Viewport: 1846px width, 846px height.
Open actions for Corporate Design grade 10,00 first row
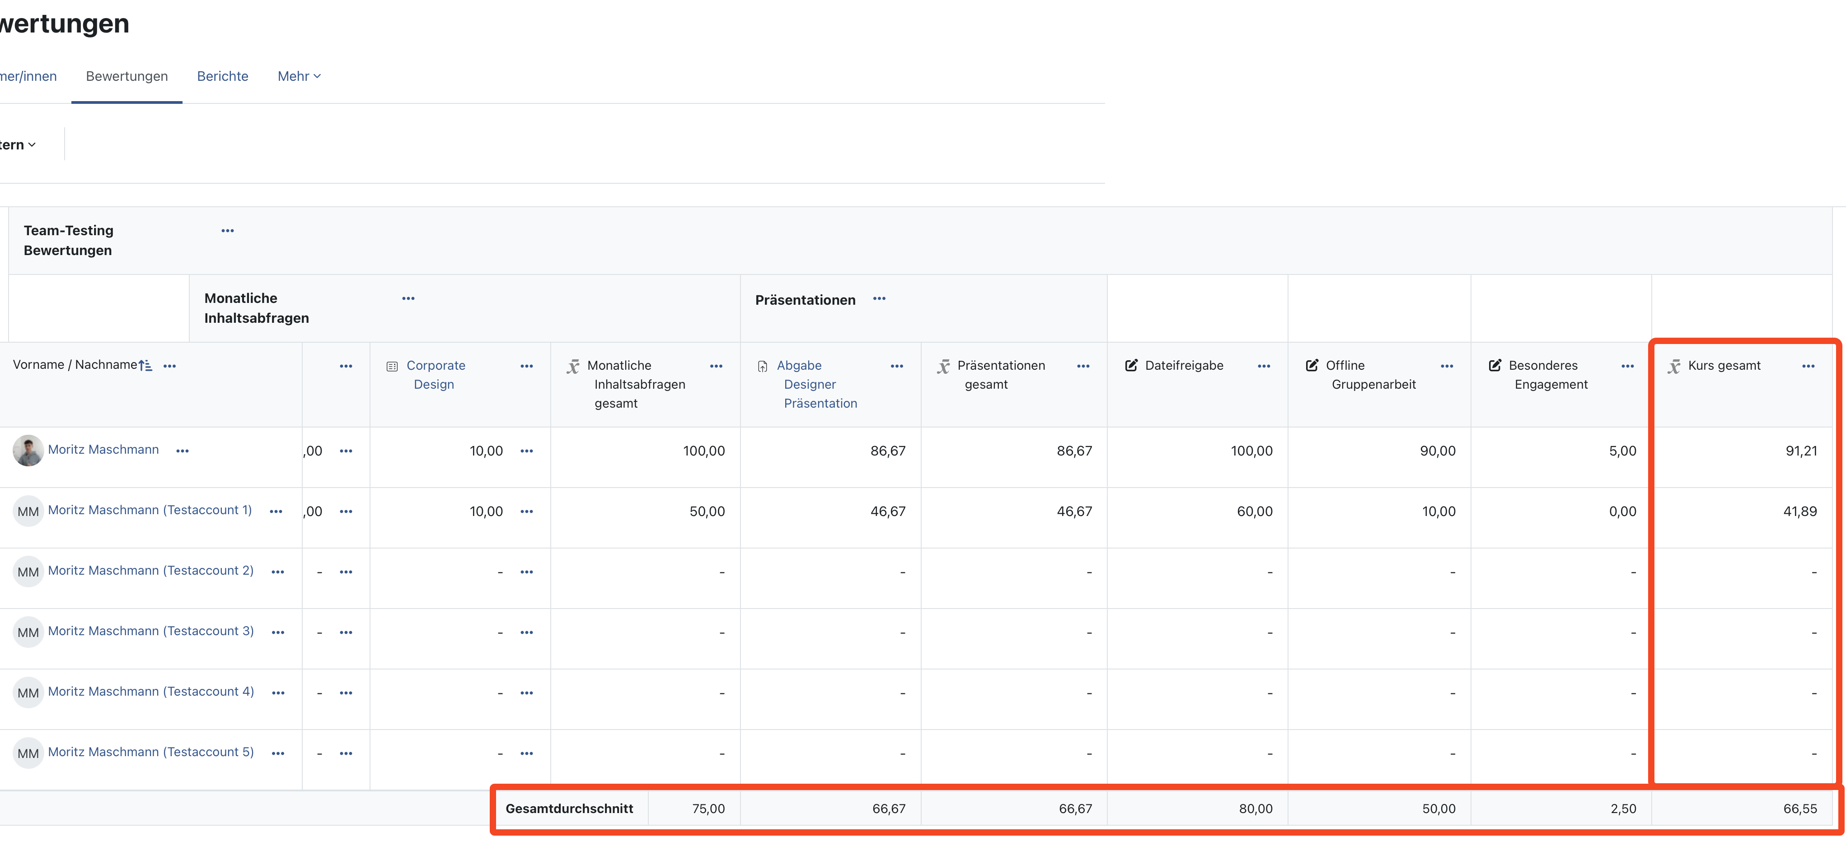click(x=527, y=451)
